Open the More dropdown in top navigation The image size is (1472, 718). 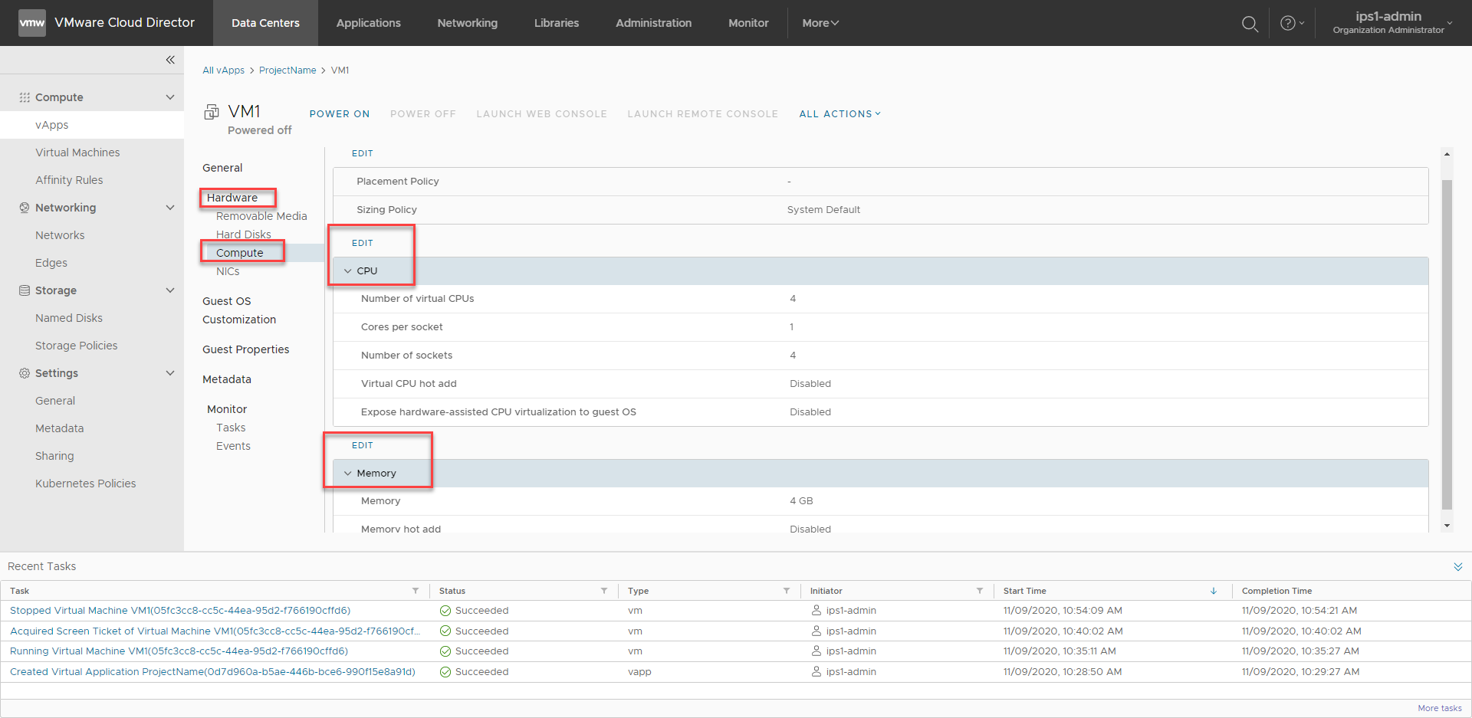click(820, 23)
